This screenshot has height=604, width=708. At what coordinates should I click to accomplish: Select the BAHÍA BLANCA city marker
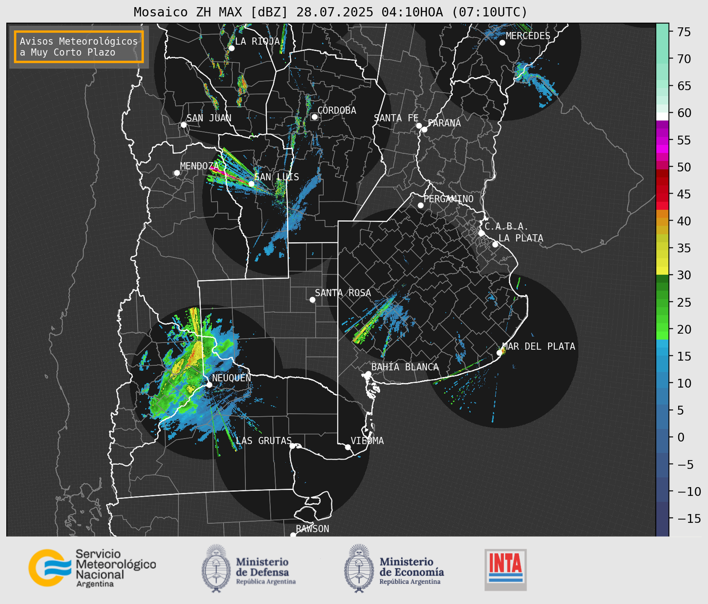[x=368, y=374]
